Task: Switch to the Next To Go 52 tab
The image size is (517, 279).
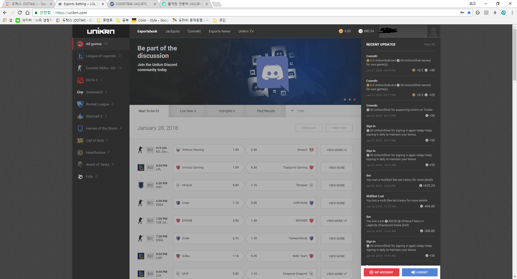Action: (x=149, y=111)
